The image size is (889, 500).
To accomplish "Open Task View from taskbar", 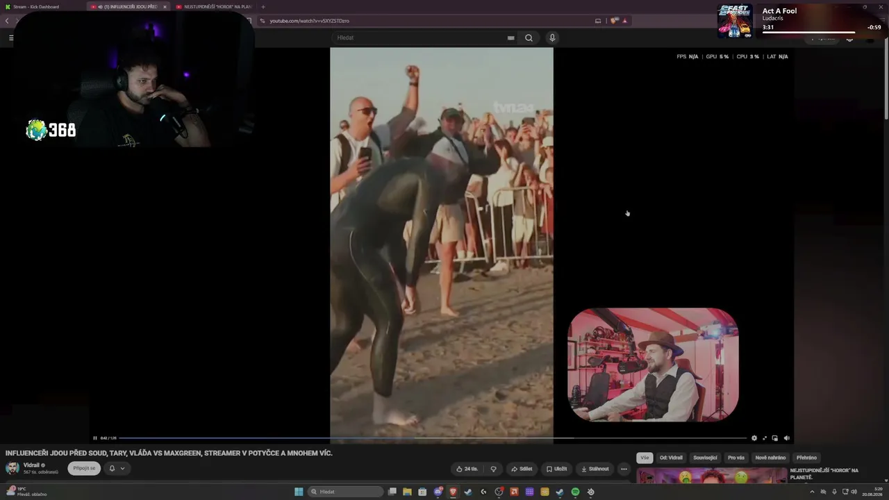I will [x=392, y=492].
